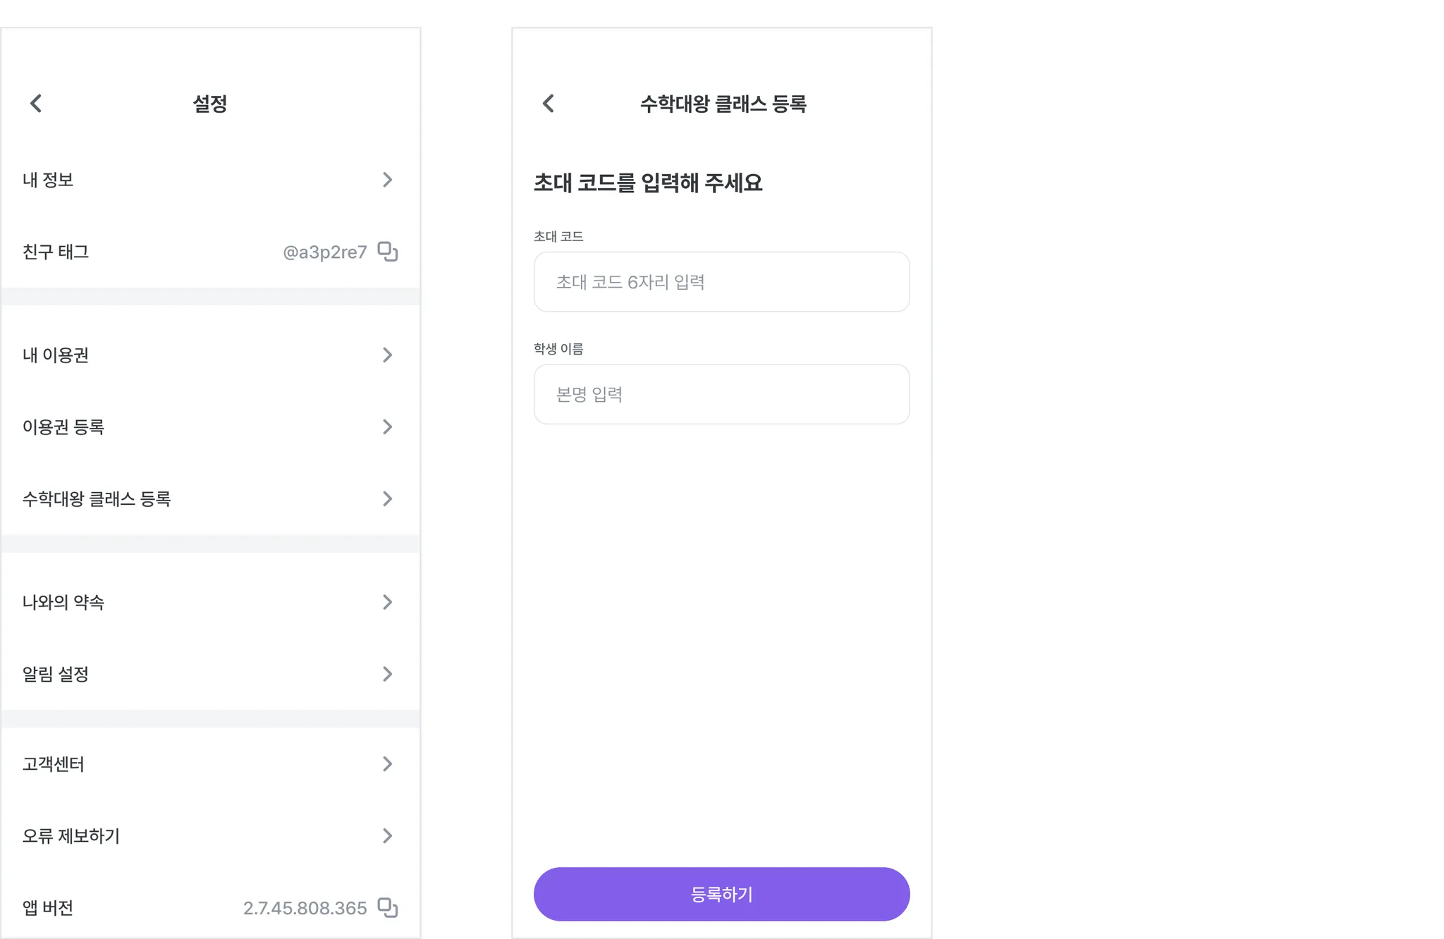Select the 나와의 약속 row
The height and width of the screenshot is (939, 1444).
(210, 602)
